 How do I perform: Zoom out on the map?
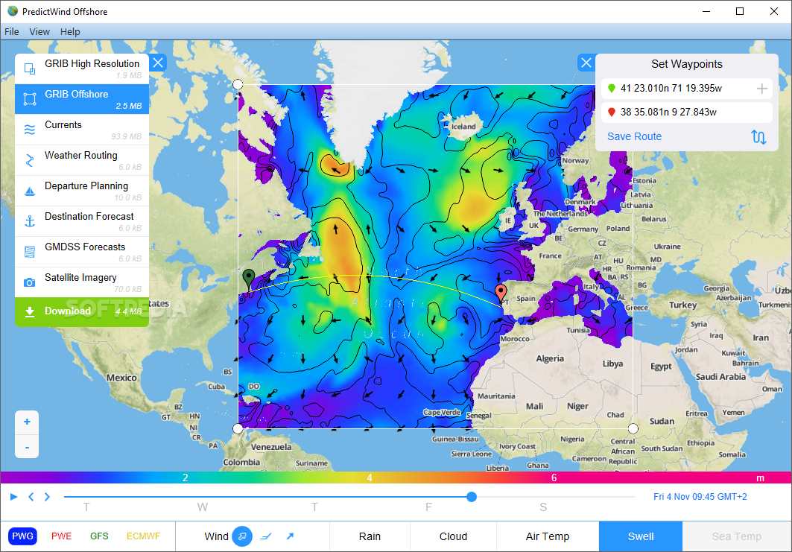tap(27, 447)
